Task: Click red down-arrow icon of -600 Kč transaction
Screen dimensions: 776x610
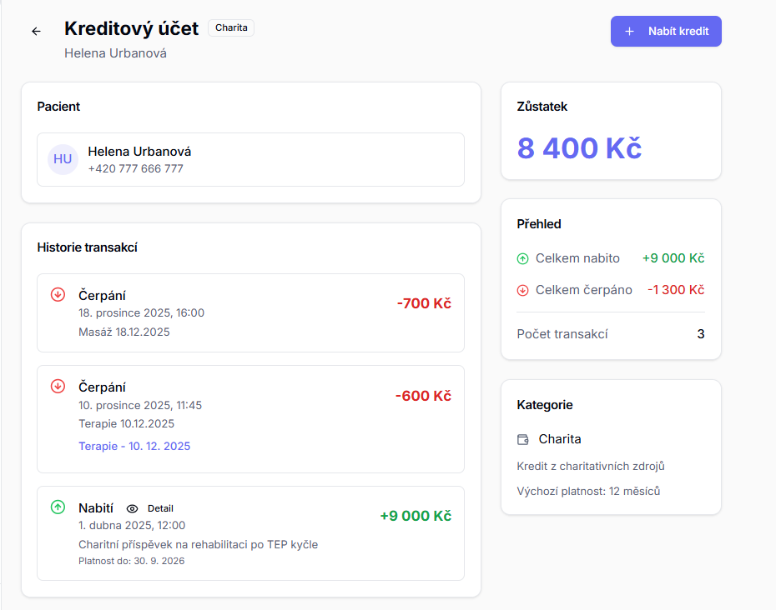Action: (58, 386)
